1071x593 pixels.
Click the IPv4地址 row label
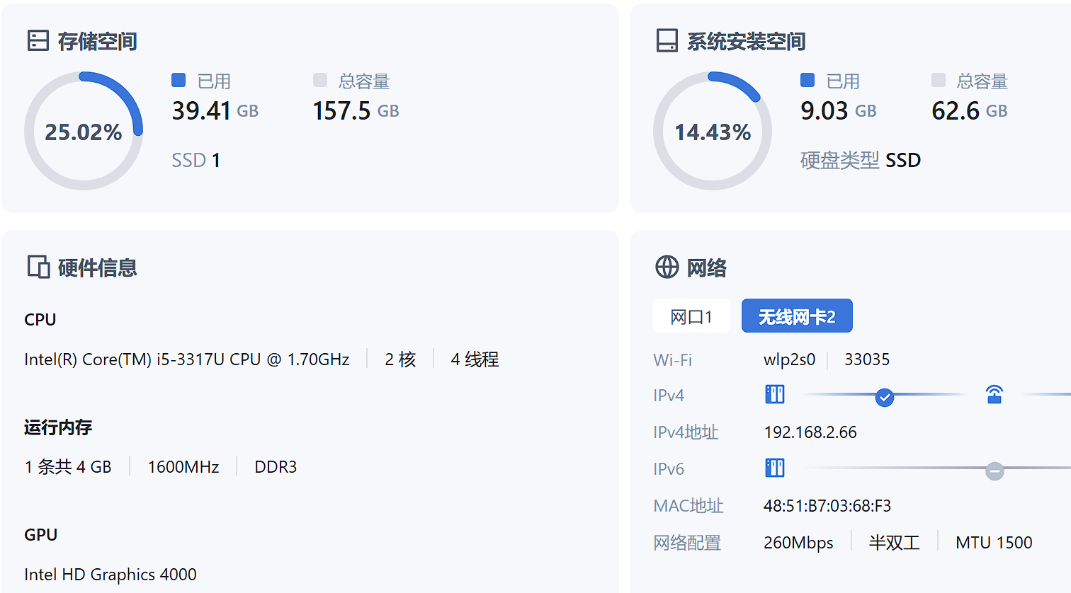(686, 432)
